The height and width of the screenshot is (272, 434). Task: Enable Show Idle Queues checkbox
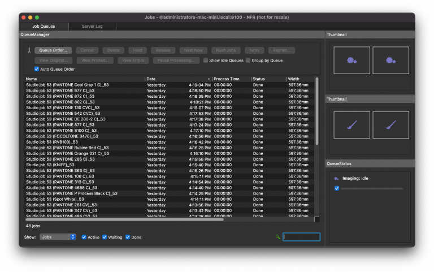pos(206,61)
